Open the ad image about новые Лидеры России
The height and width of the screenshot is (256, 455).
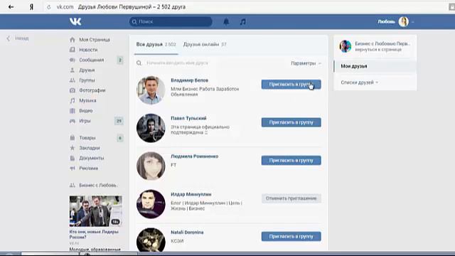pos(95,211)
